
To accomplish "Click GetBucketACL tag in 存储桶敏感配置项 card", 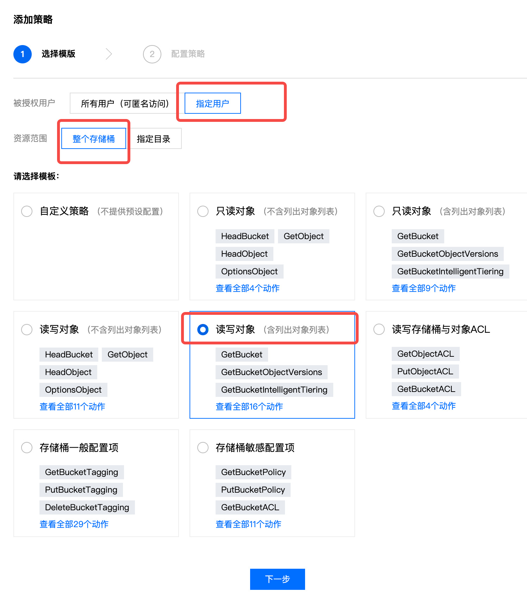I will (250, 507).
